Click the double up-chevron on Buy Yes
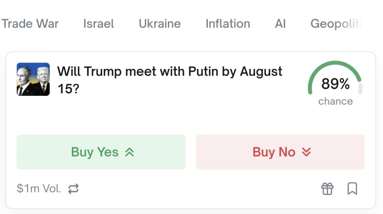This screenshot has height=214, width=383. pos(130,152)
